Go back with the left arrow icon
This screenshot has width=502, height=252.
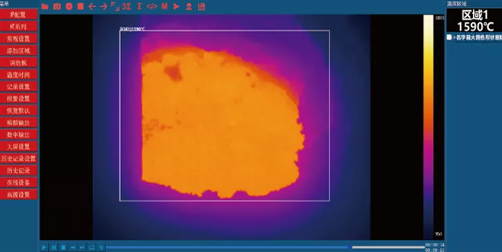click(92, 6)
